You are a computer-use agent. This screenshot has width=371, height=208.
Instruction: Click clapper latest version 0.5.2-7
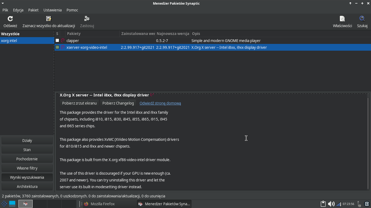tap(162, 41)
